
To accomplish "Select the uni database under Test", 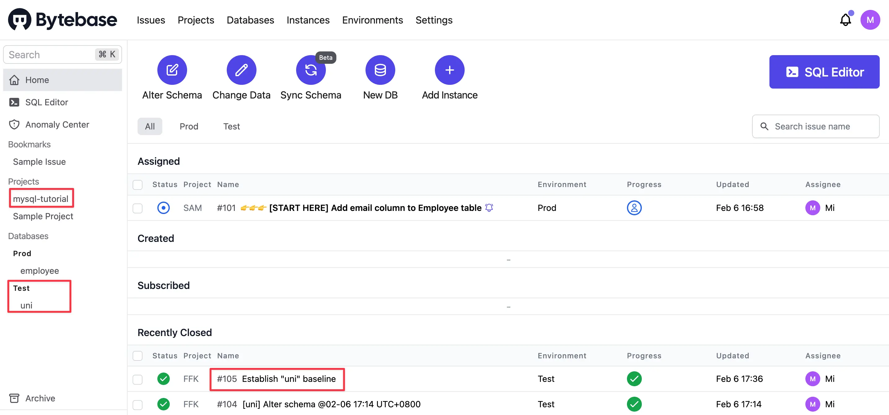I will coord(26,305).
